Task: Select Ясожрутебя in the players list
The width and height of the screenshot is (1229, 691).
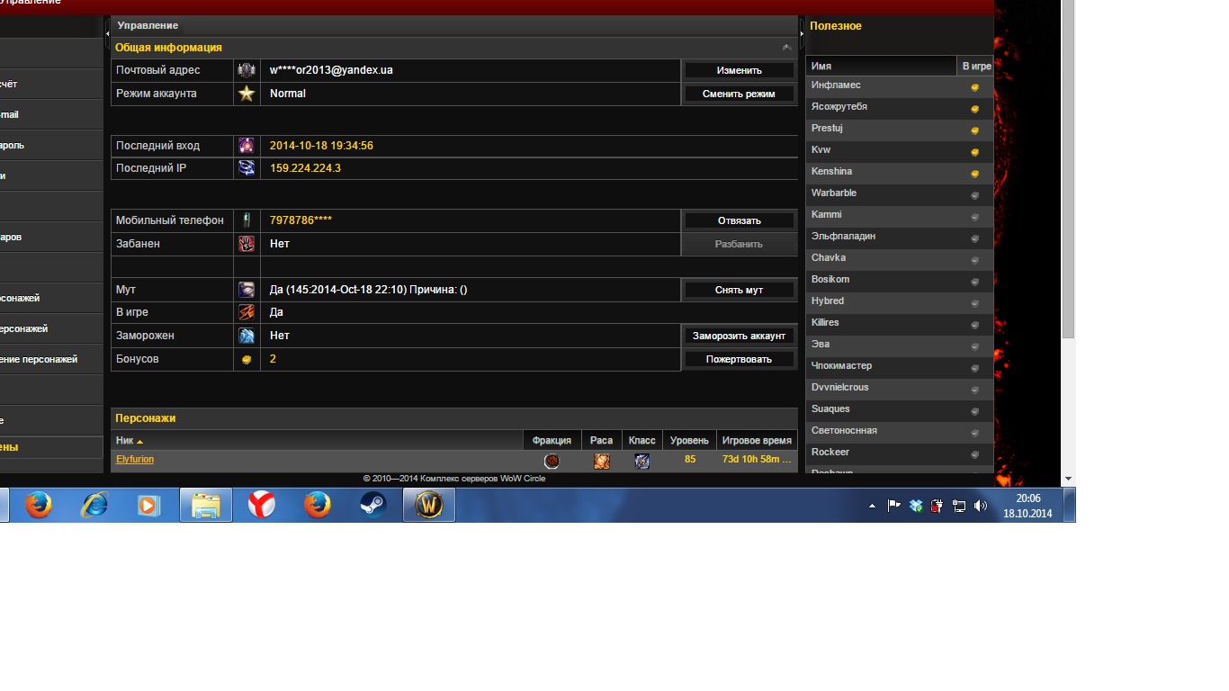Action: pyautogui.click(x=900, y=108)
